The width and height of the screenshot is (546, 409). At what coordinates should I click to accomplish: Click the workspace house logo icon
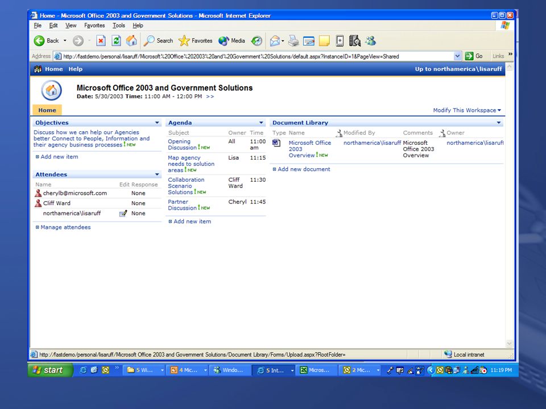tap(52, 90)
